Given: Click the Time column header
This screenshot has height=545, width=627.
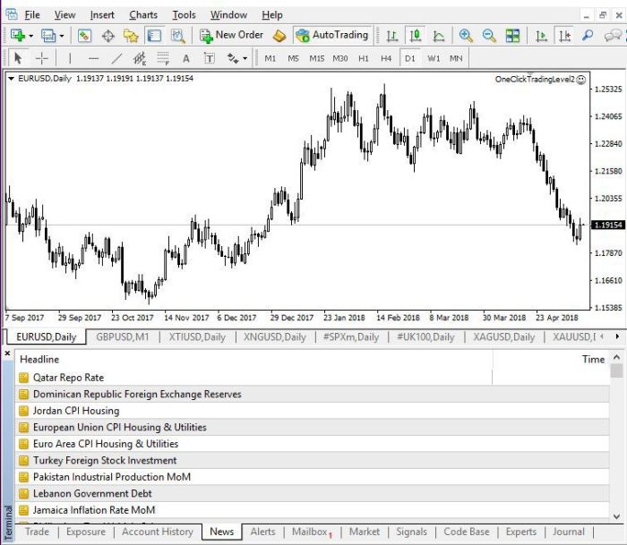Looking at the screenshot, I should pyautogui.click(x=551, y=359).
